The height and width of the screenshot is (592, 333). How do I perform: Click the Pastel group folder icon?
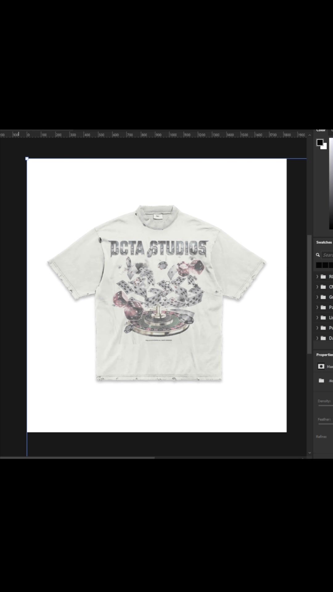(x=323, y=307)
